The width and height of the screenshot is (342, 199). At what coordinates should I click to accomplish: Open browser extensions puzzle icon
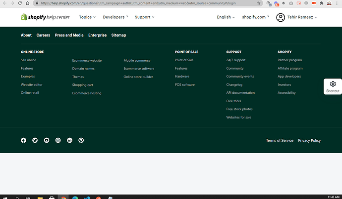[x=321, y=3]
